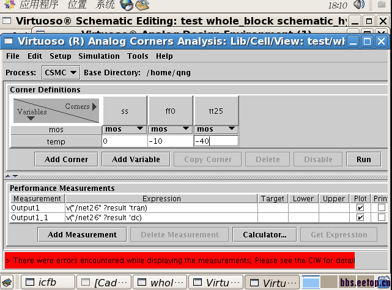Select the ss corner header

point(125,111)
